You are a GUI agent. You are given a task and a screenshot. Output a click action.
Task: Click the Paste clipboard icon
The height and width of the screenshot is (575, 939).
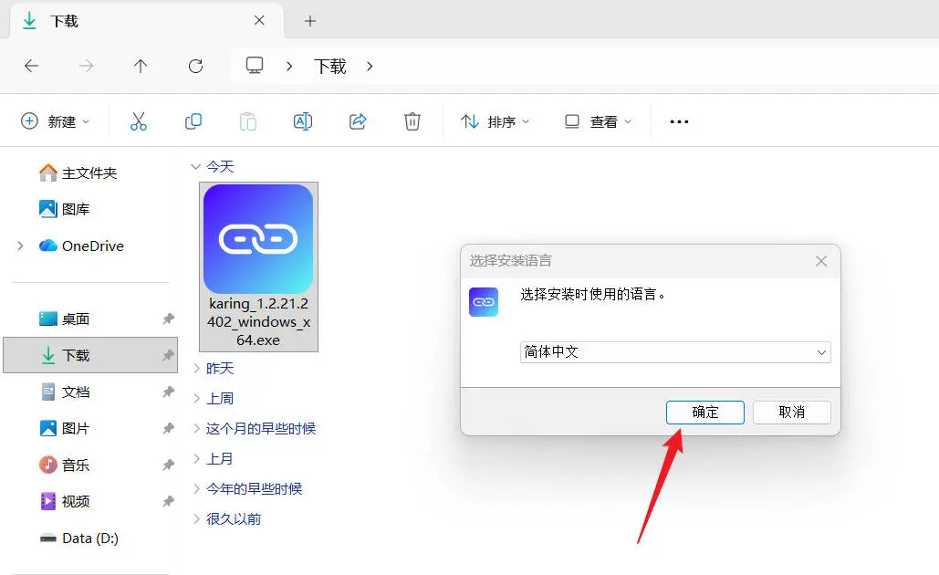[248, 121]
